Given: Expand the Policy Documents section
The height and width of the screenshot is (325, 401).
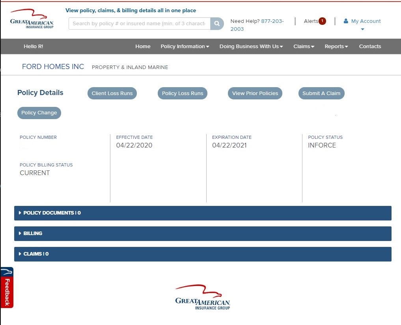Looking at the screenshot, I should pyautogui.click(x=52, y=213).
